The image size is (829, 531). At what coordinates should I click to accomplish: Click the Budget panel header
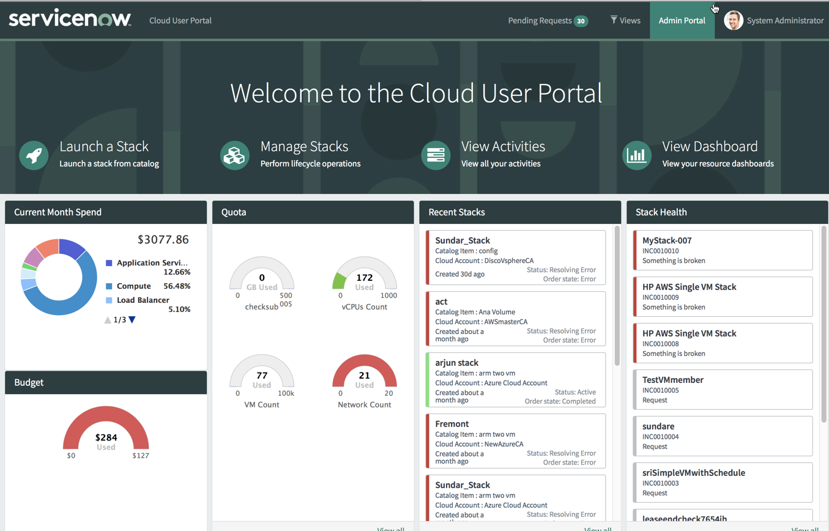click(106, 382)
